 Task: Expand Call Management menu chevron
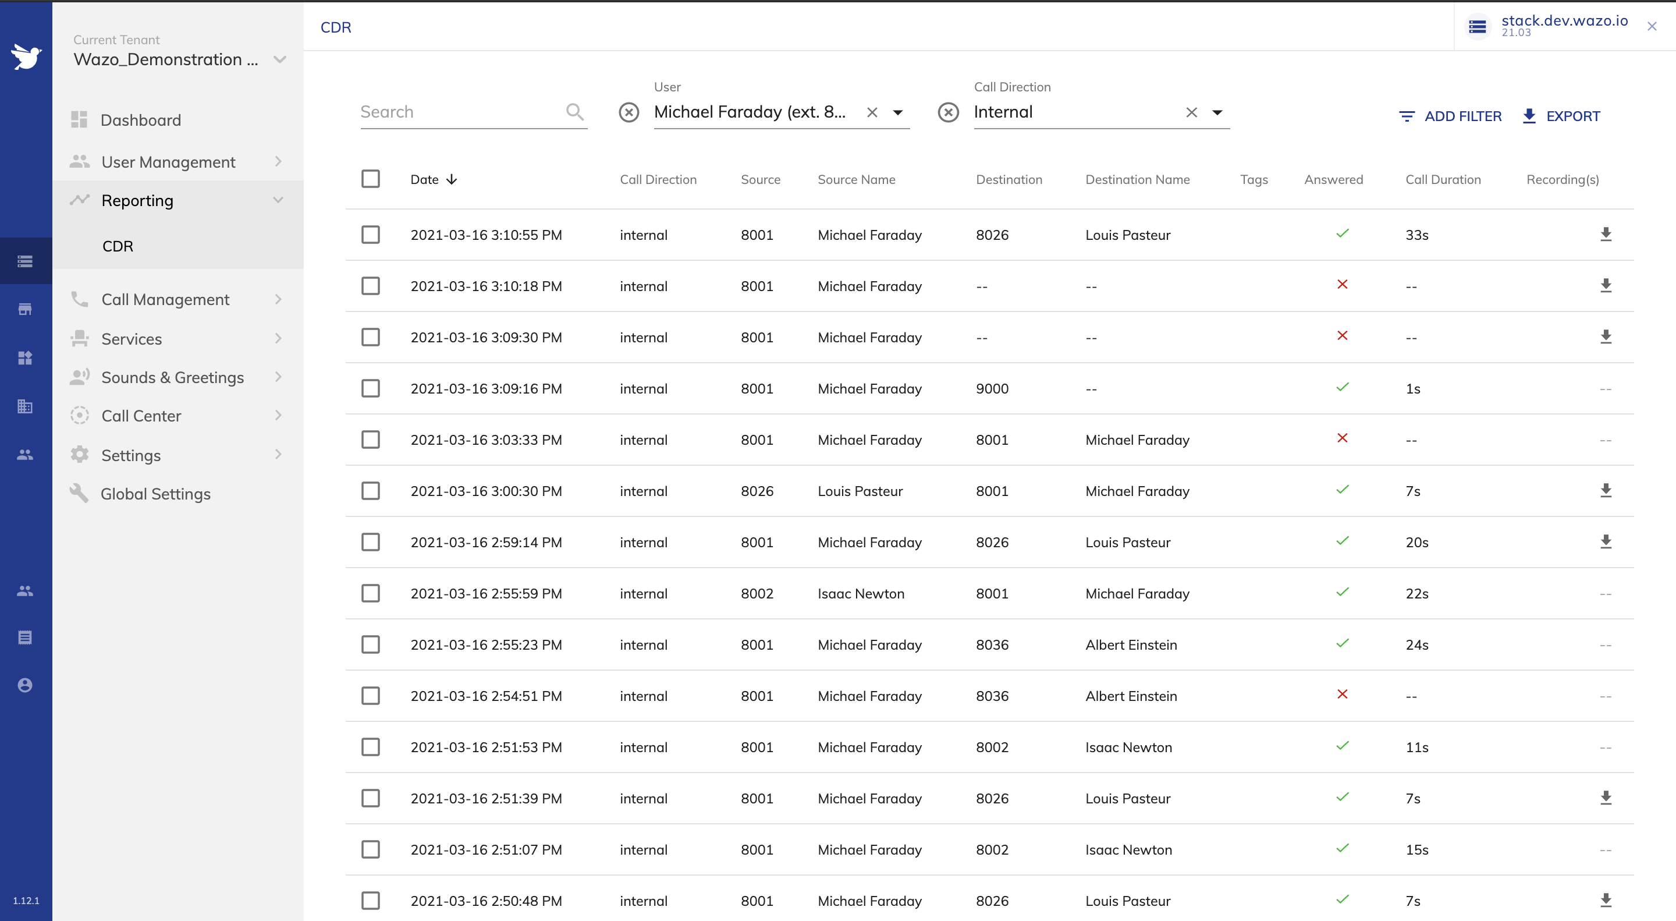coord(279,299)
